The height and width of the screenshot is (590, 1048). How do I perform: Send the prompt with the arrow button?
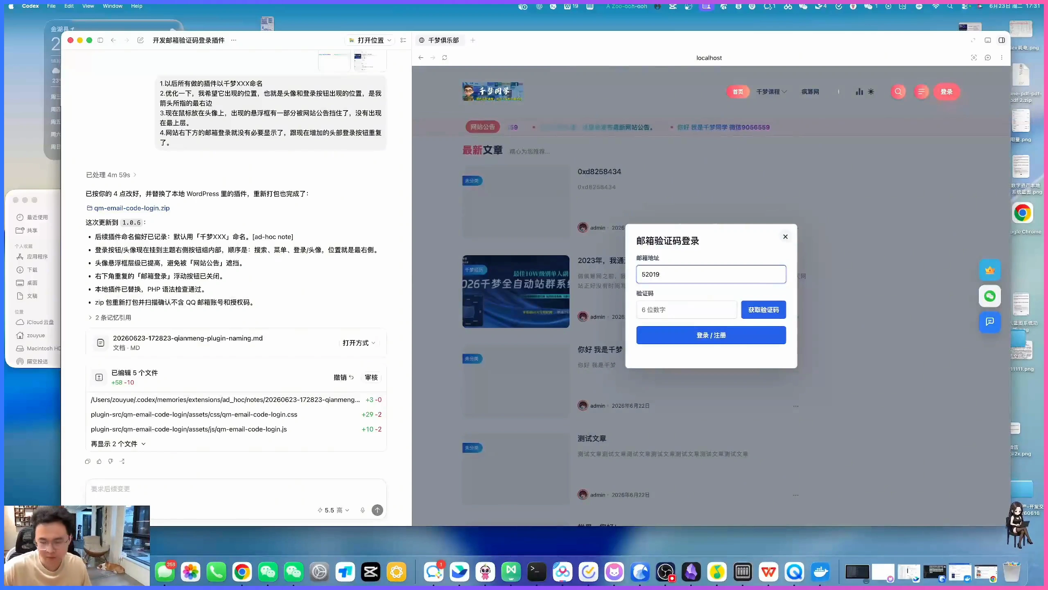click(x=377, y=510)
